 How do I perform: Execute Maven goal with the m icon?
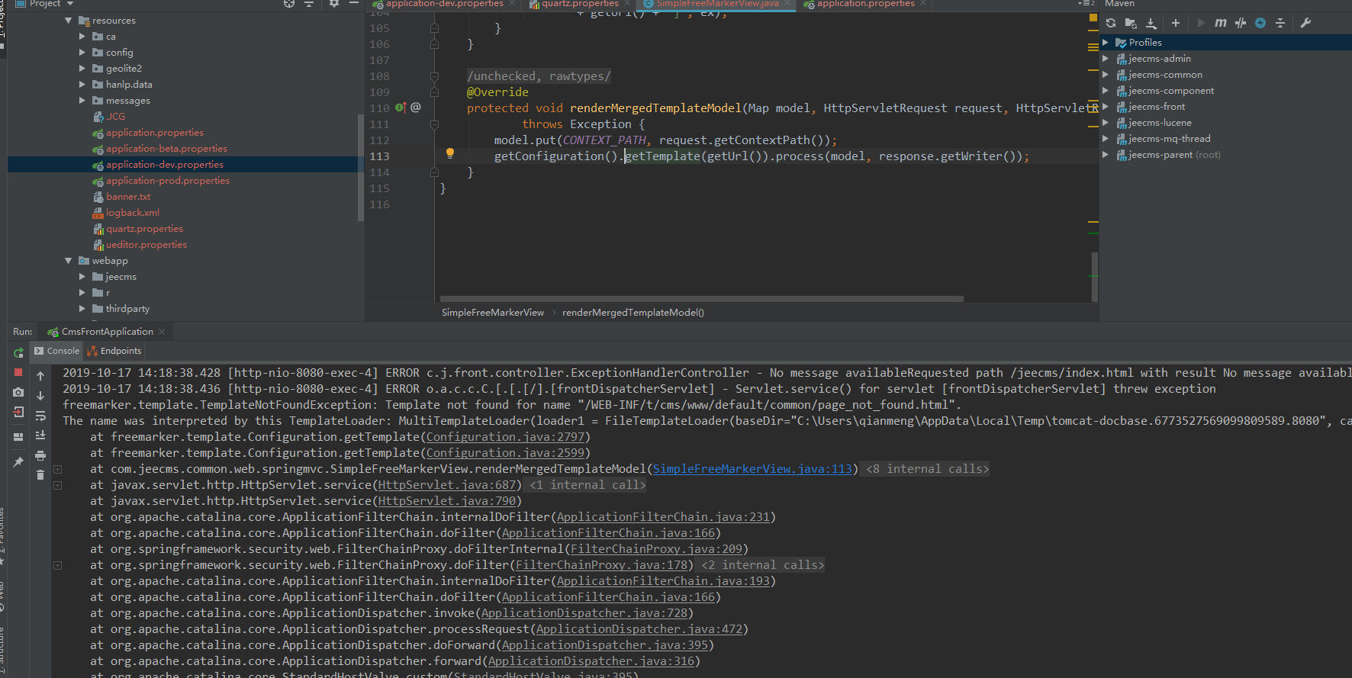(1221, 23)
